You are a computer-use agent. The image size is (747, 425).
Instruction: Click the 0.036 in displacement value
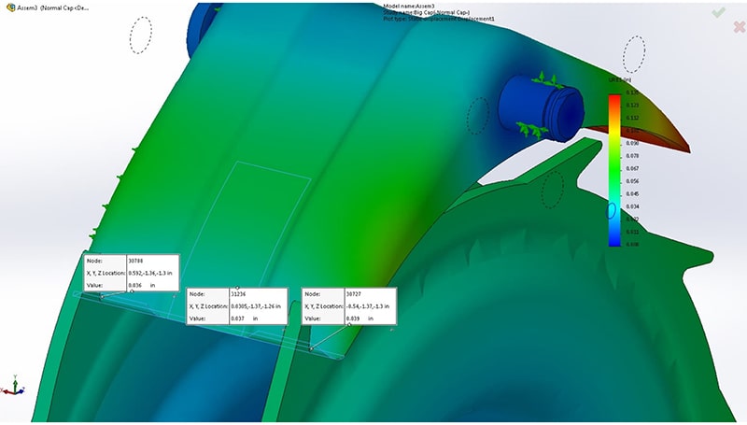142,285
